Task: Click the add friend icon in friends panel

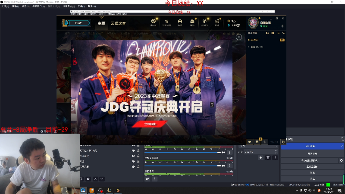Action: [x=267, y=33]
